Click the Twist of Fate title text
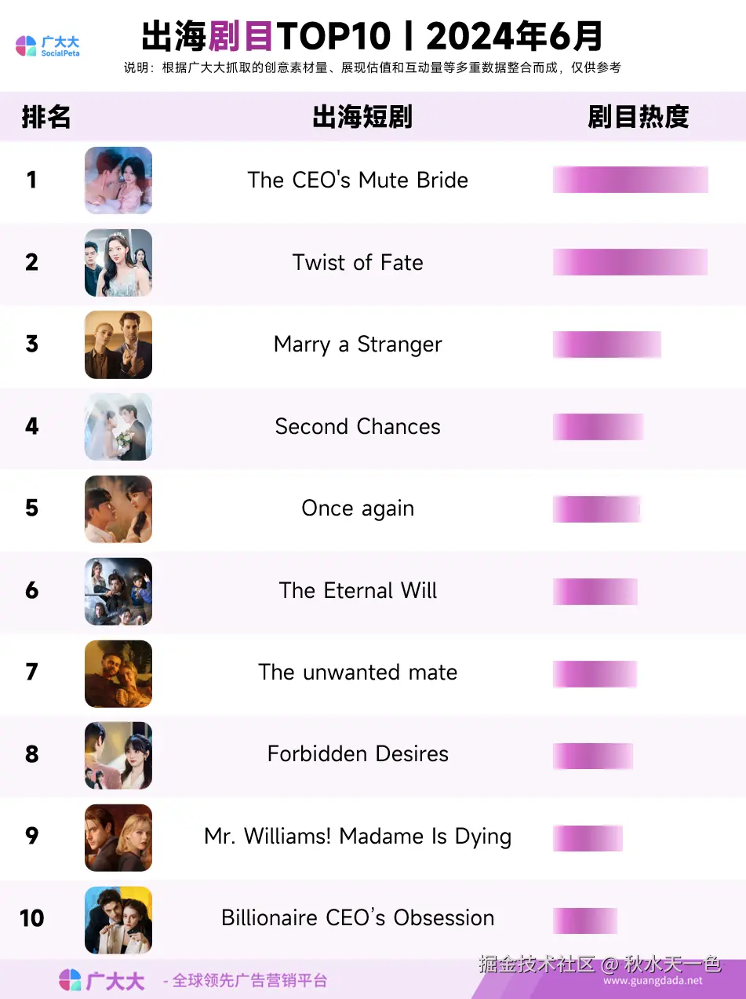The width and height of the screenshot is (746, 999). pyautogui.click(x=358, y=262)
